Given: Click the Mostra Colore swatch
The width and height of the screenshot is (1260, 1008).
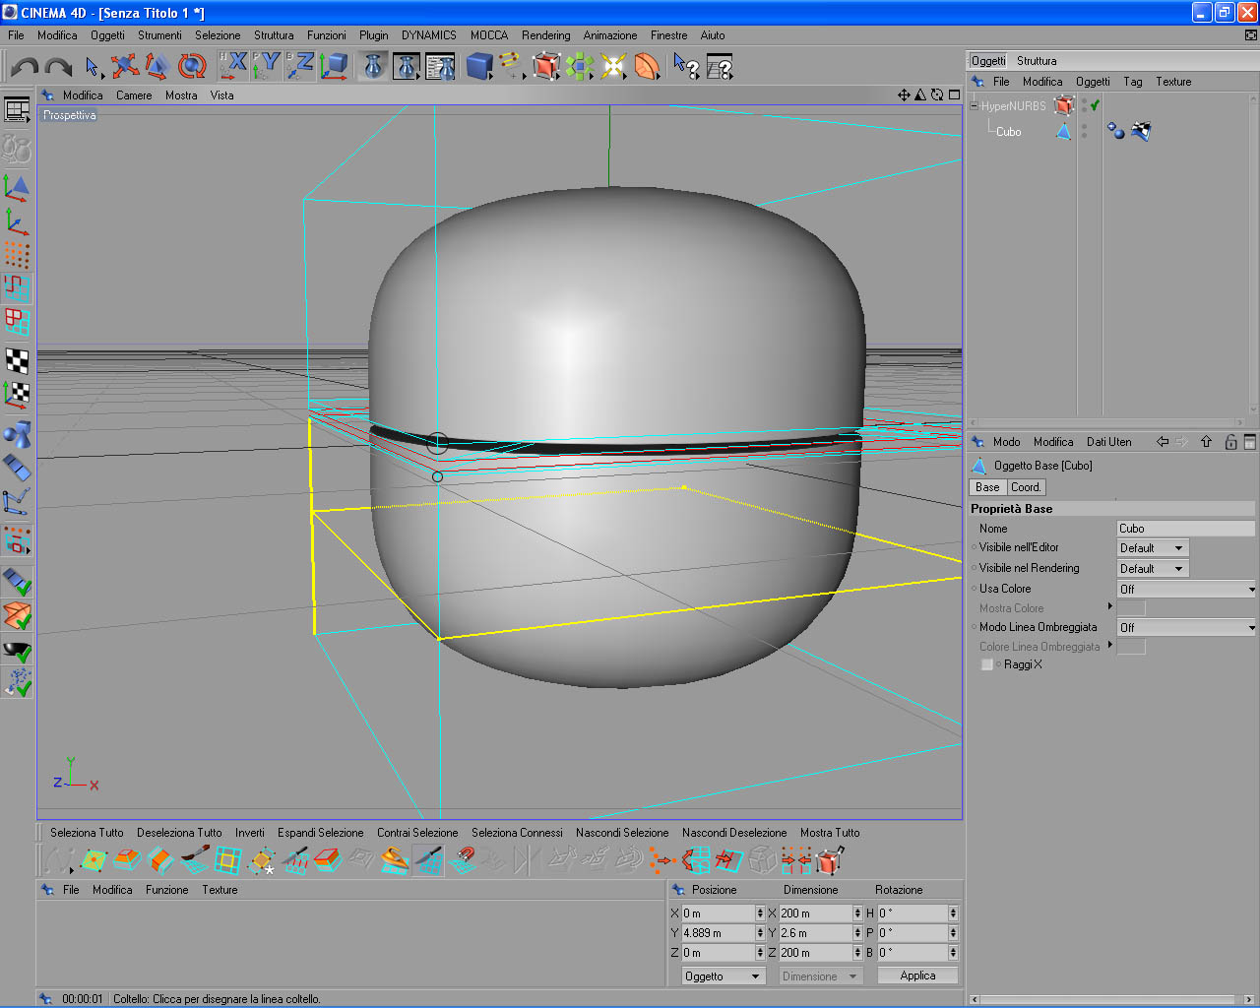Looking at the screenshot, I should pyautogui.click(x=1131, y=608).
